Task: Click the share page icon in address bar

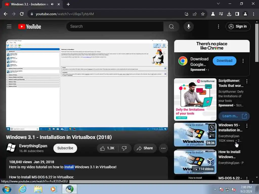Action: [195, 14]
